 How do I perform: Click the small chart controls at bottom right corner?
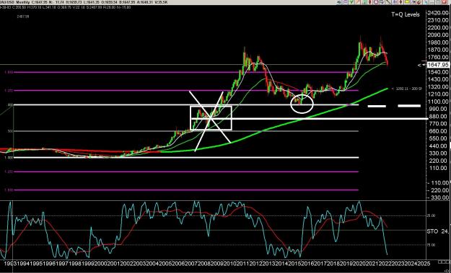(x=443, y=262)
